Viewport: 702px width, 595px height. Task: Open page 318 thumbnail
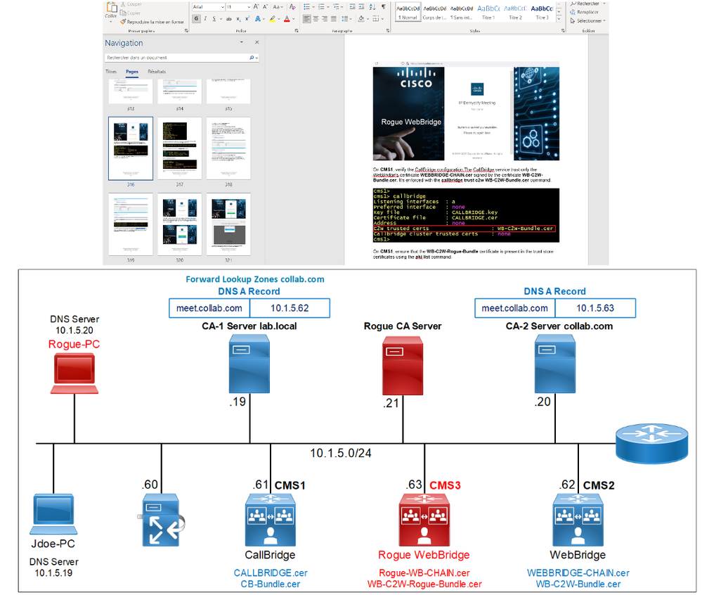coord(228,148)
